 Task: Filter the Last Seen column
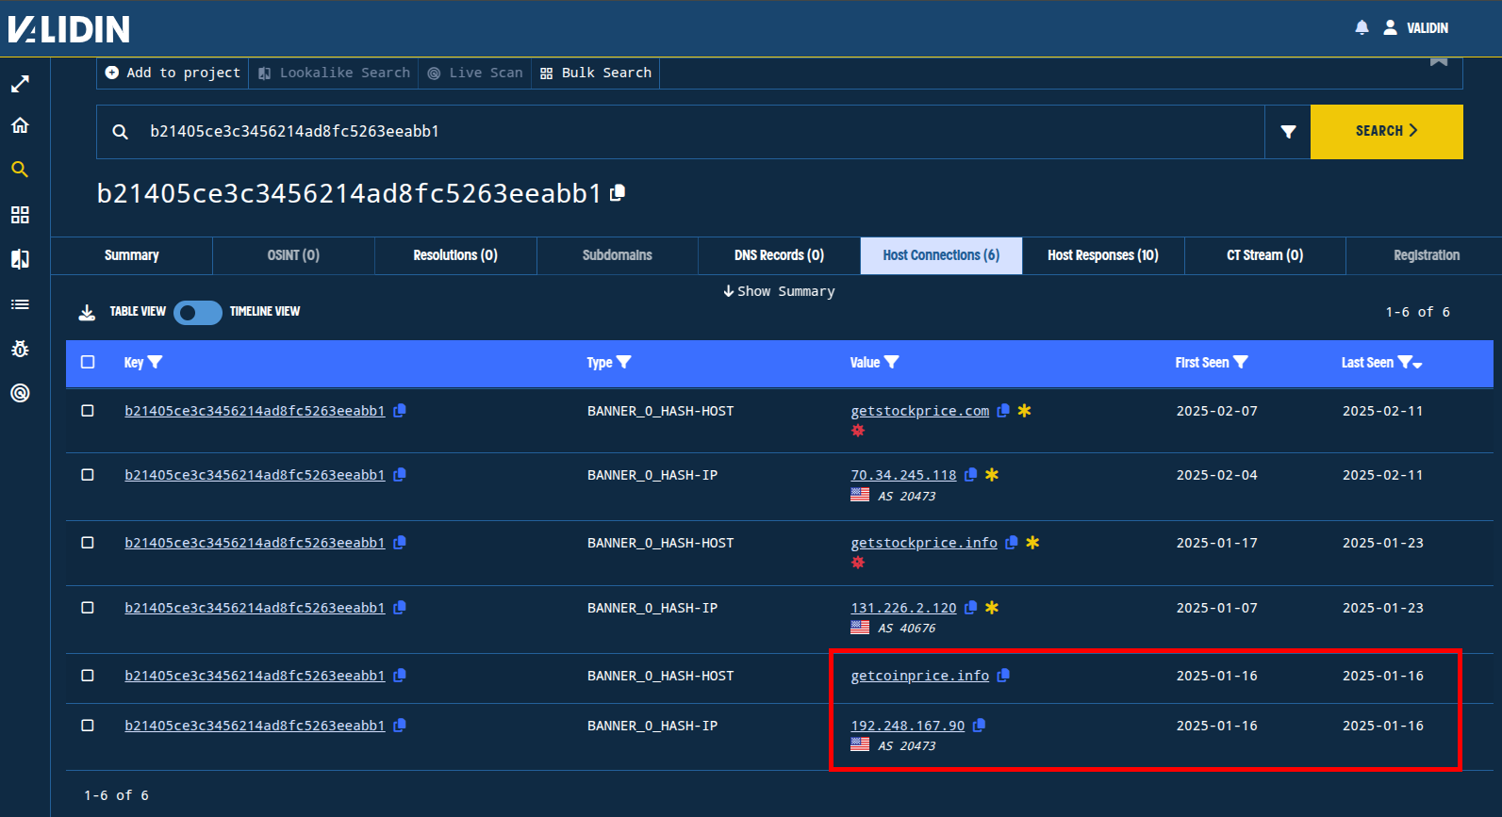click(1404, 362)
